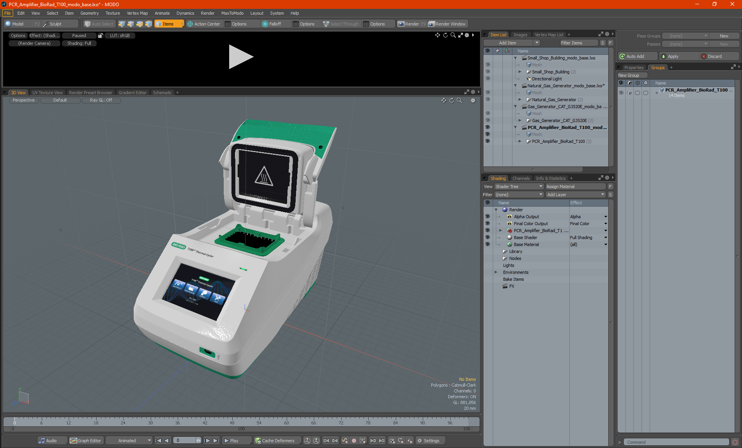Jump to first frame

click(x=158, y=441)
